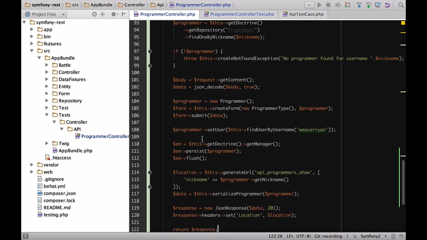Open the run configuration dropdown
Screen dimensions: 427x240
pyautogui.click(x=309, y=5)
